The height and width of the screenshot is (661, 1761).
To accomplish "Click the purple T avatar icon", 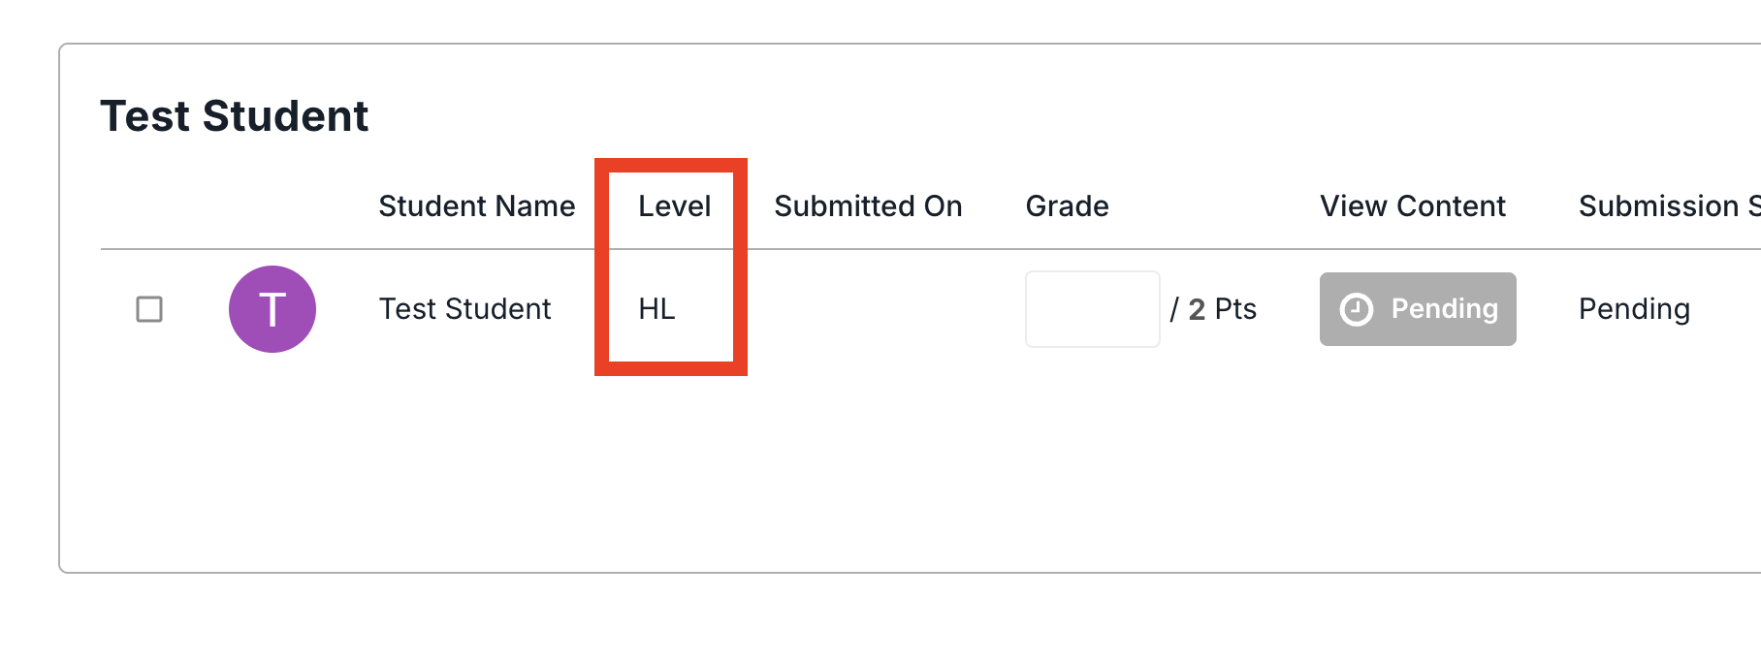I will click(x=272, y=309).
